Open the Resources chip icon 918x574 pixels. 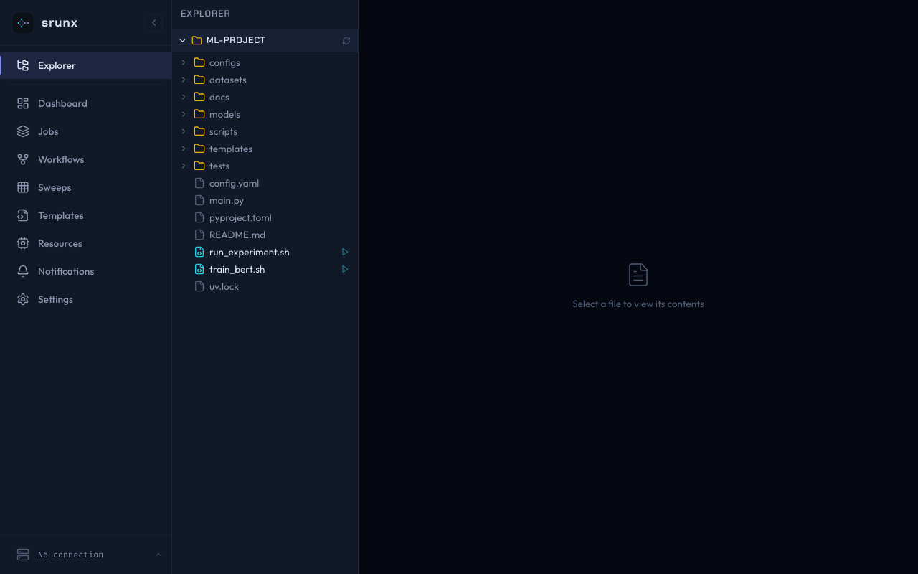point(23,243)
